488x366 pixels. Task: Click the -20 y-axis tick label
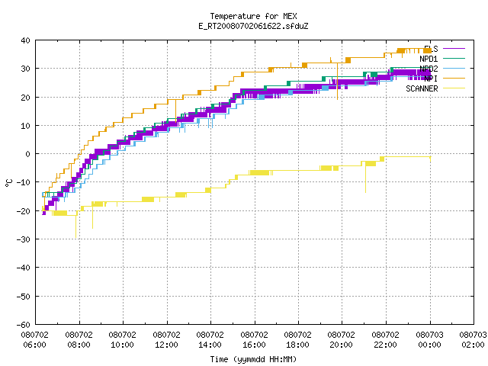[x=24, y=211]
